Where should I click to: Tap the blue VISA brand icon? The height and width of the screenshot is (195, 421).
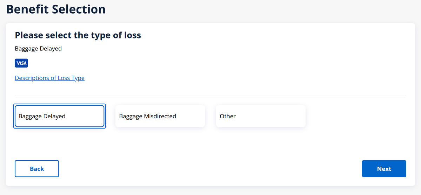21,63
